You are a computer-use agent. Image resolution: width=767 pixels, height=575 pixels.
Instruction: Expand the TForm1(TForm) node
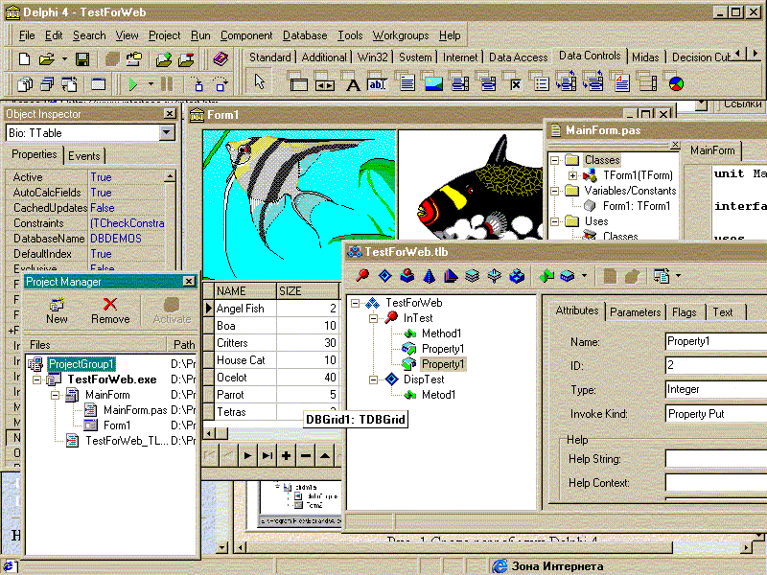click(x=572, y=175)
